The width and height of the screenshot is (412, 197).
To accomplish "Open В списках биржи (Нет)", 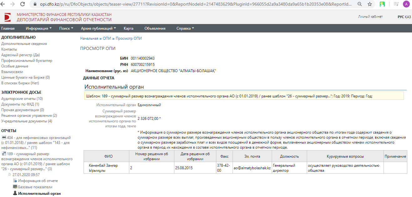I will [20, 83].
